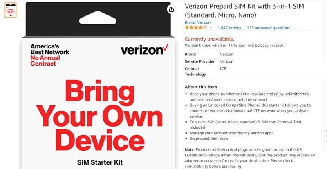Open the 215 answered questions link
The image size is (327, 169).
tap(268, 28)
